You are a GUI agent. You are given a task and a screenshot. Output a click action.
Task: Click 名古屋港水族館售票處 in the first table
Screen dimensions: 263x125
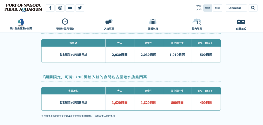73,54
